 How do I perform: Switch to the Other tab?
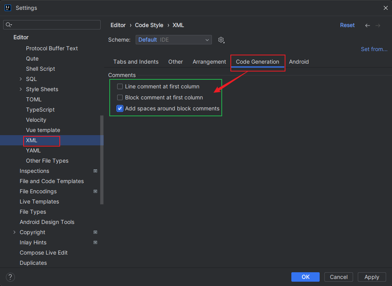[175, 62]
